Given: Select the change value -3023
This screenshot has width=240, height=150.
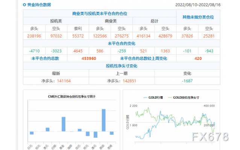Looking at the screenshot, I should (x=56, y=51).
